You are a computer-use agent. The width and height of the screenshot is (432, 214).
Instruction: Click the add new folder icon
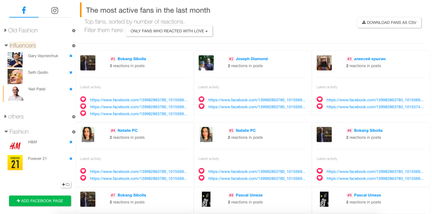pos(66,184)
